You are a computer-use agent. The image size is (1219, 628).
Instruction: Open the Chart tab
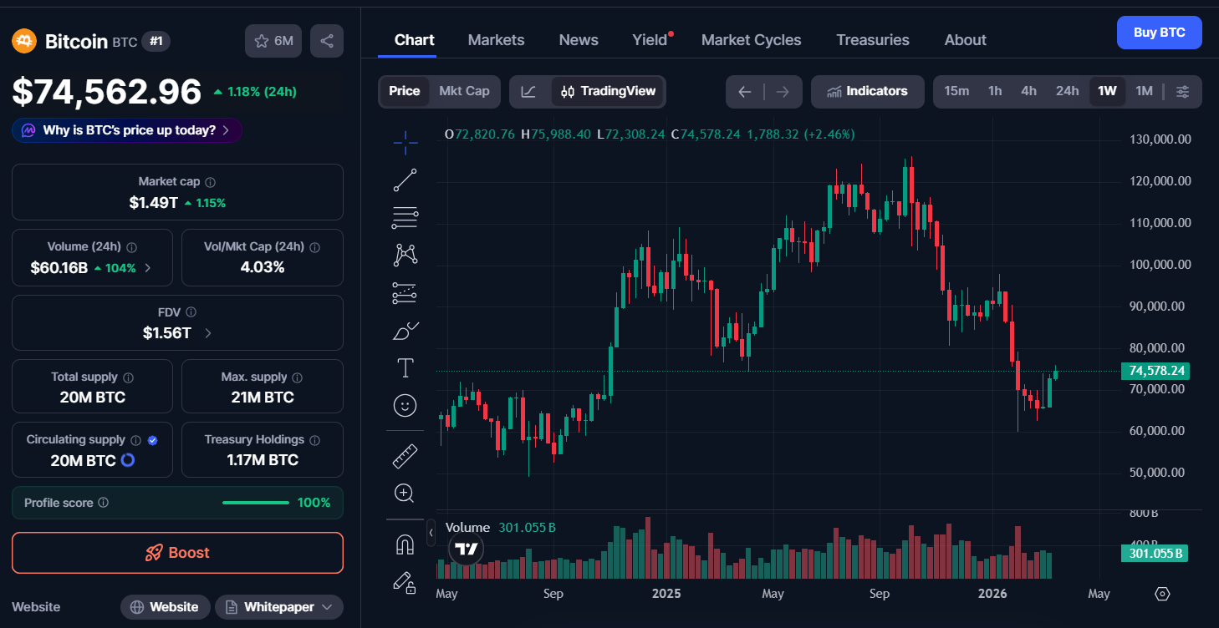tap(414, 40)
